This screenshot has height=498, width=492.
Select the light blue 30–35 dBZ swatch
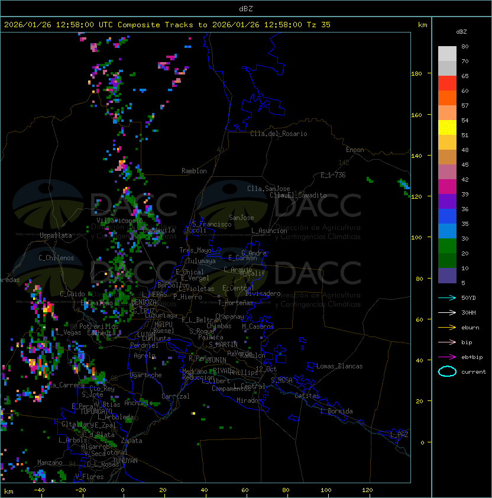coord(447,231)
